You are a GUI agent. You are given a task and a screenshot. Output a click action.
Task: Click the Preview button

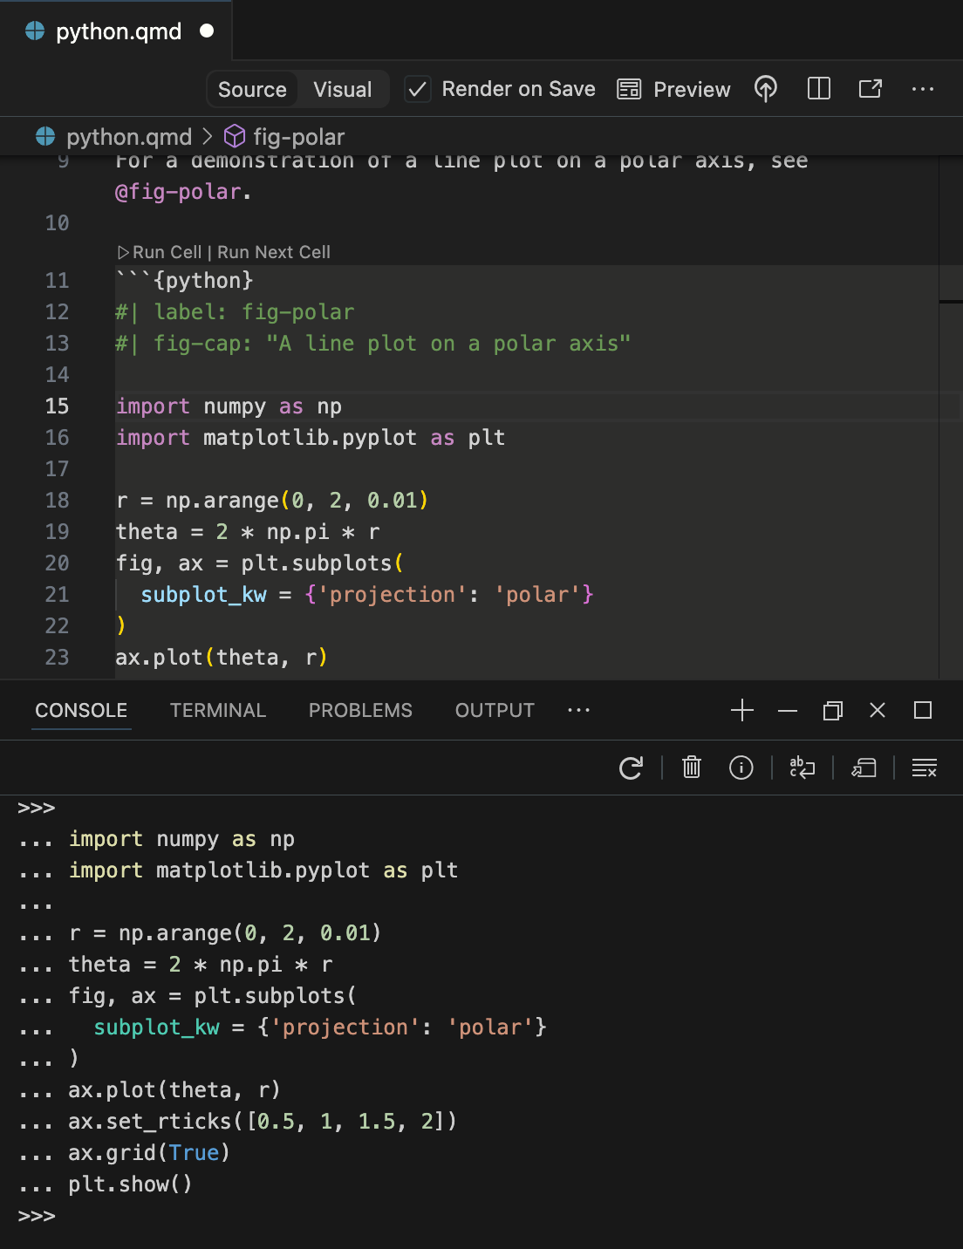[x=673, y=89]
